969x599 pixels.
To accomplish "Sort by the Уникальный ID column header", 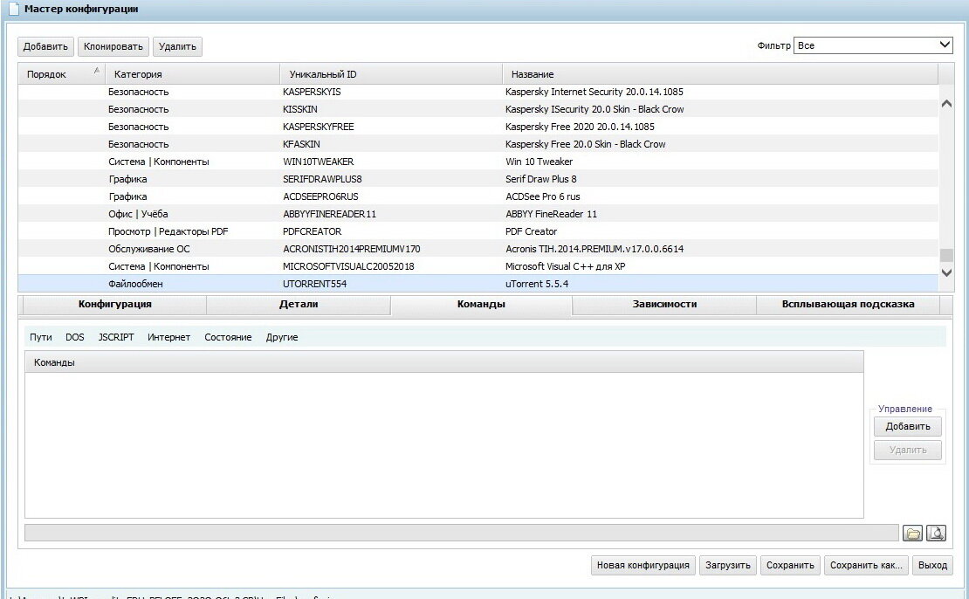I will coord(390,74).
